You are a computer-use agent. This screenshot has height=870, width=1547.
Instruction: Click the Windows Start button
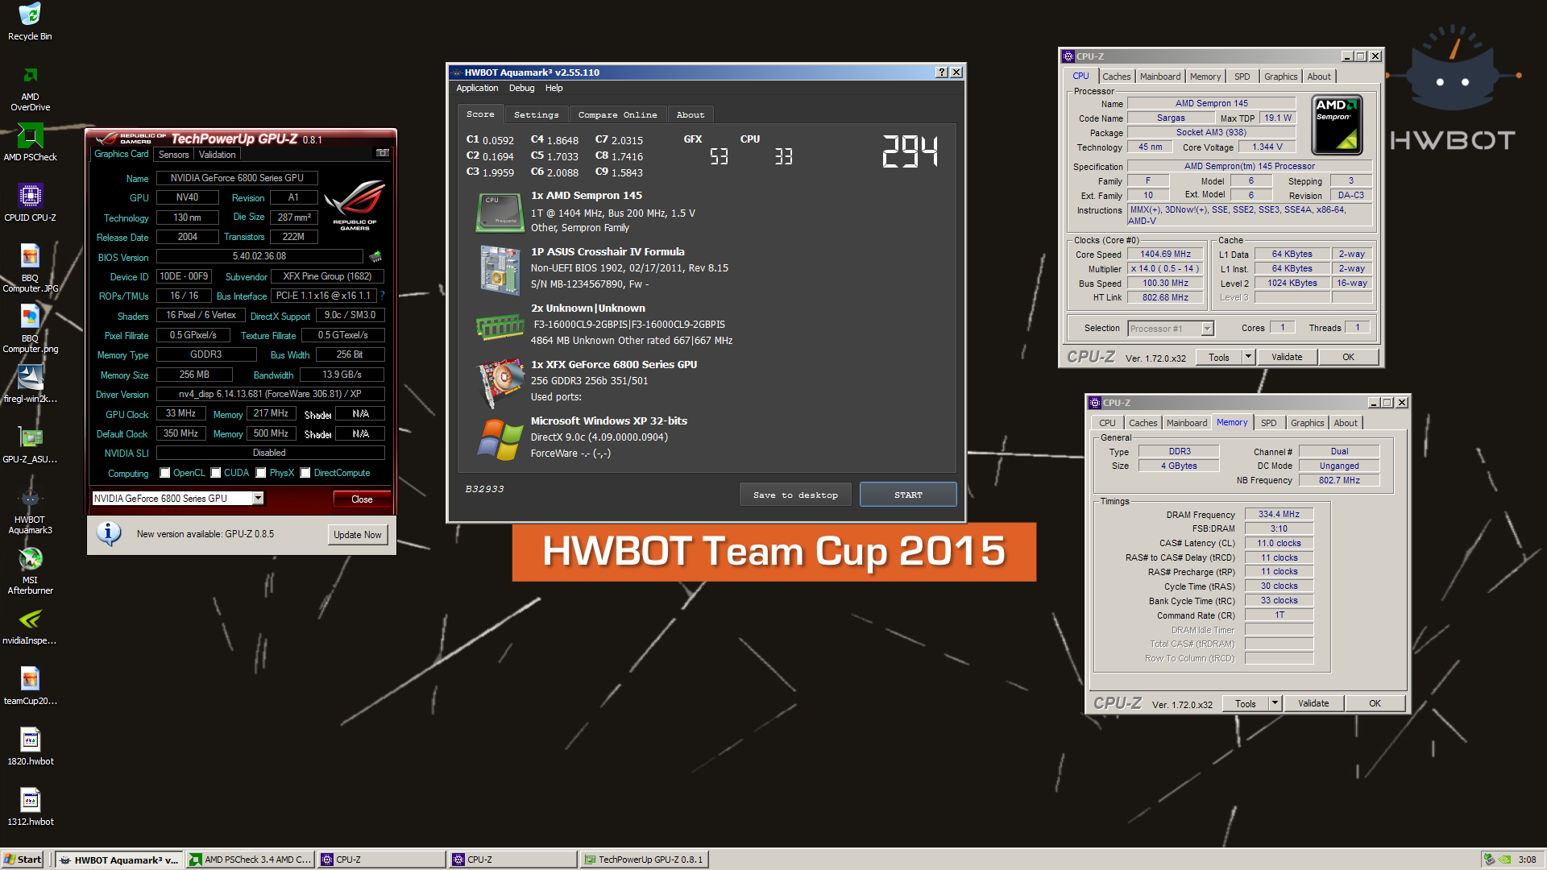coord(23,860)
